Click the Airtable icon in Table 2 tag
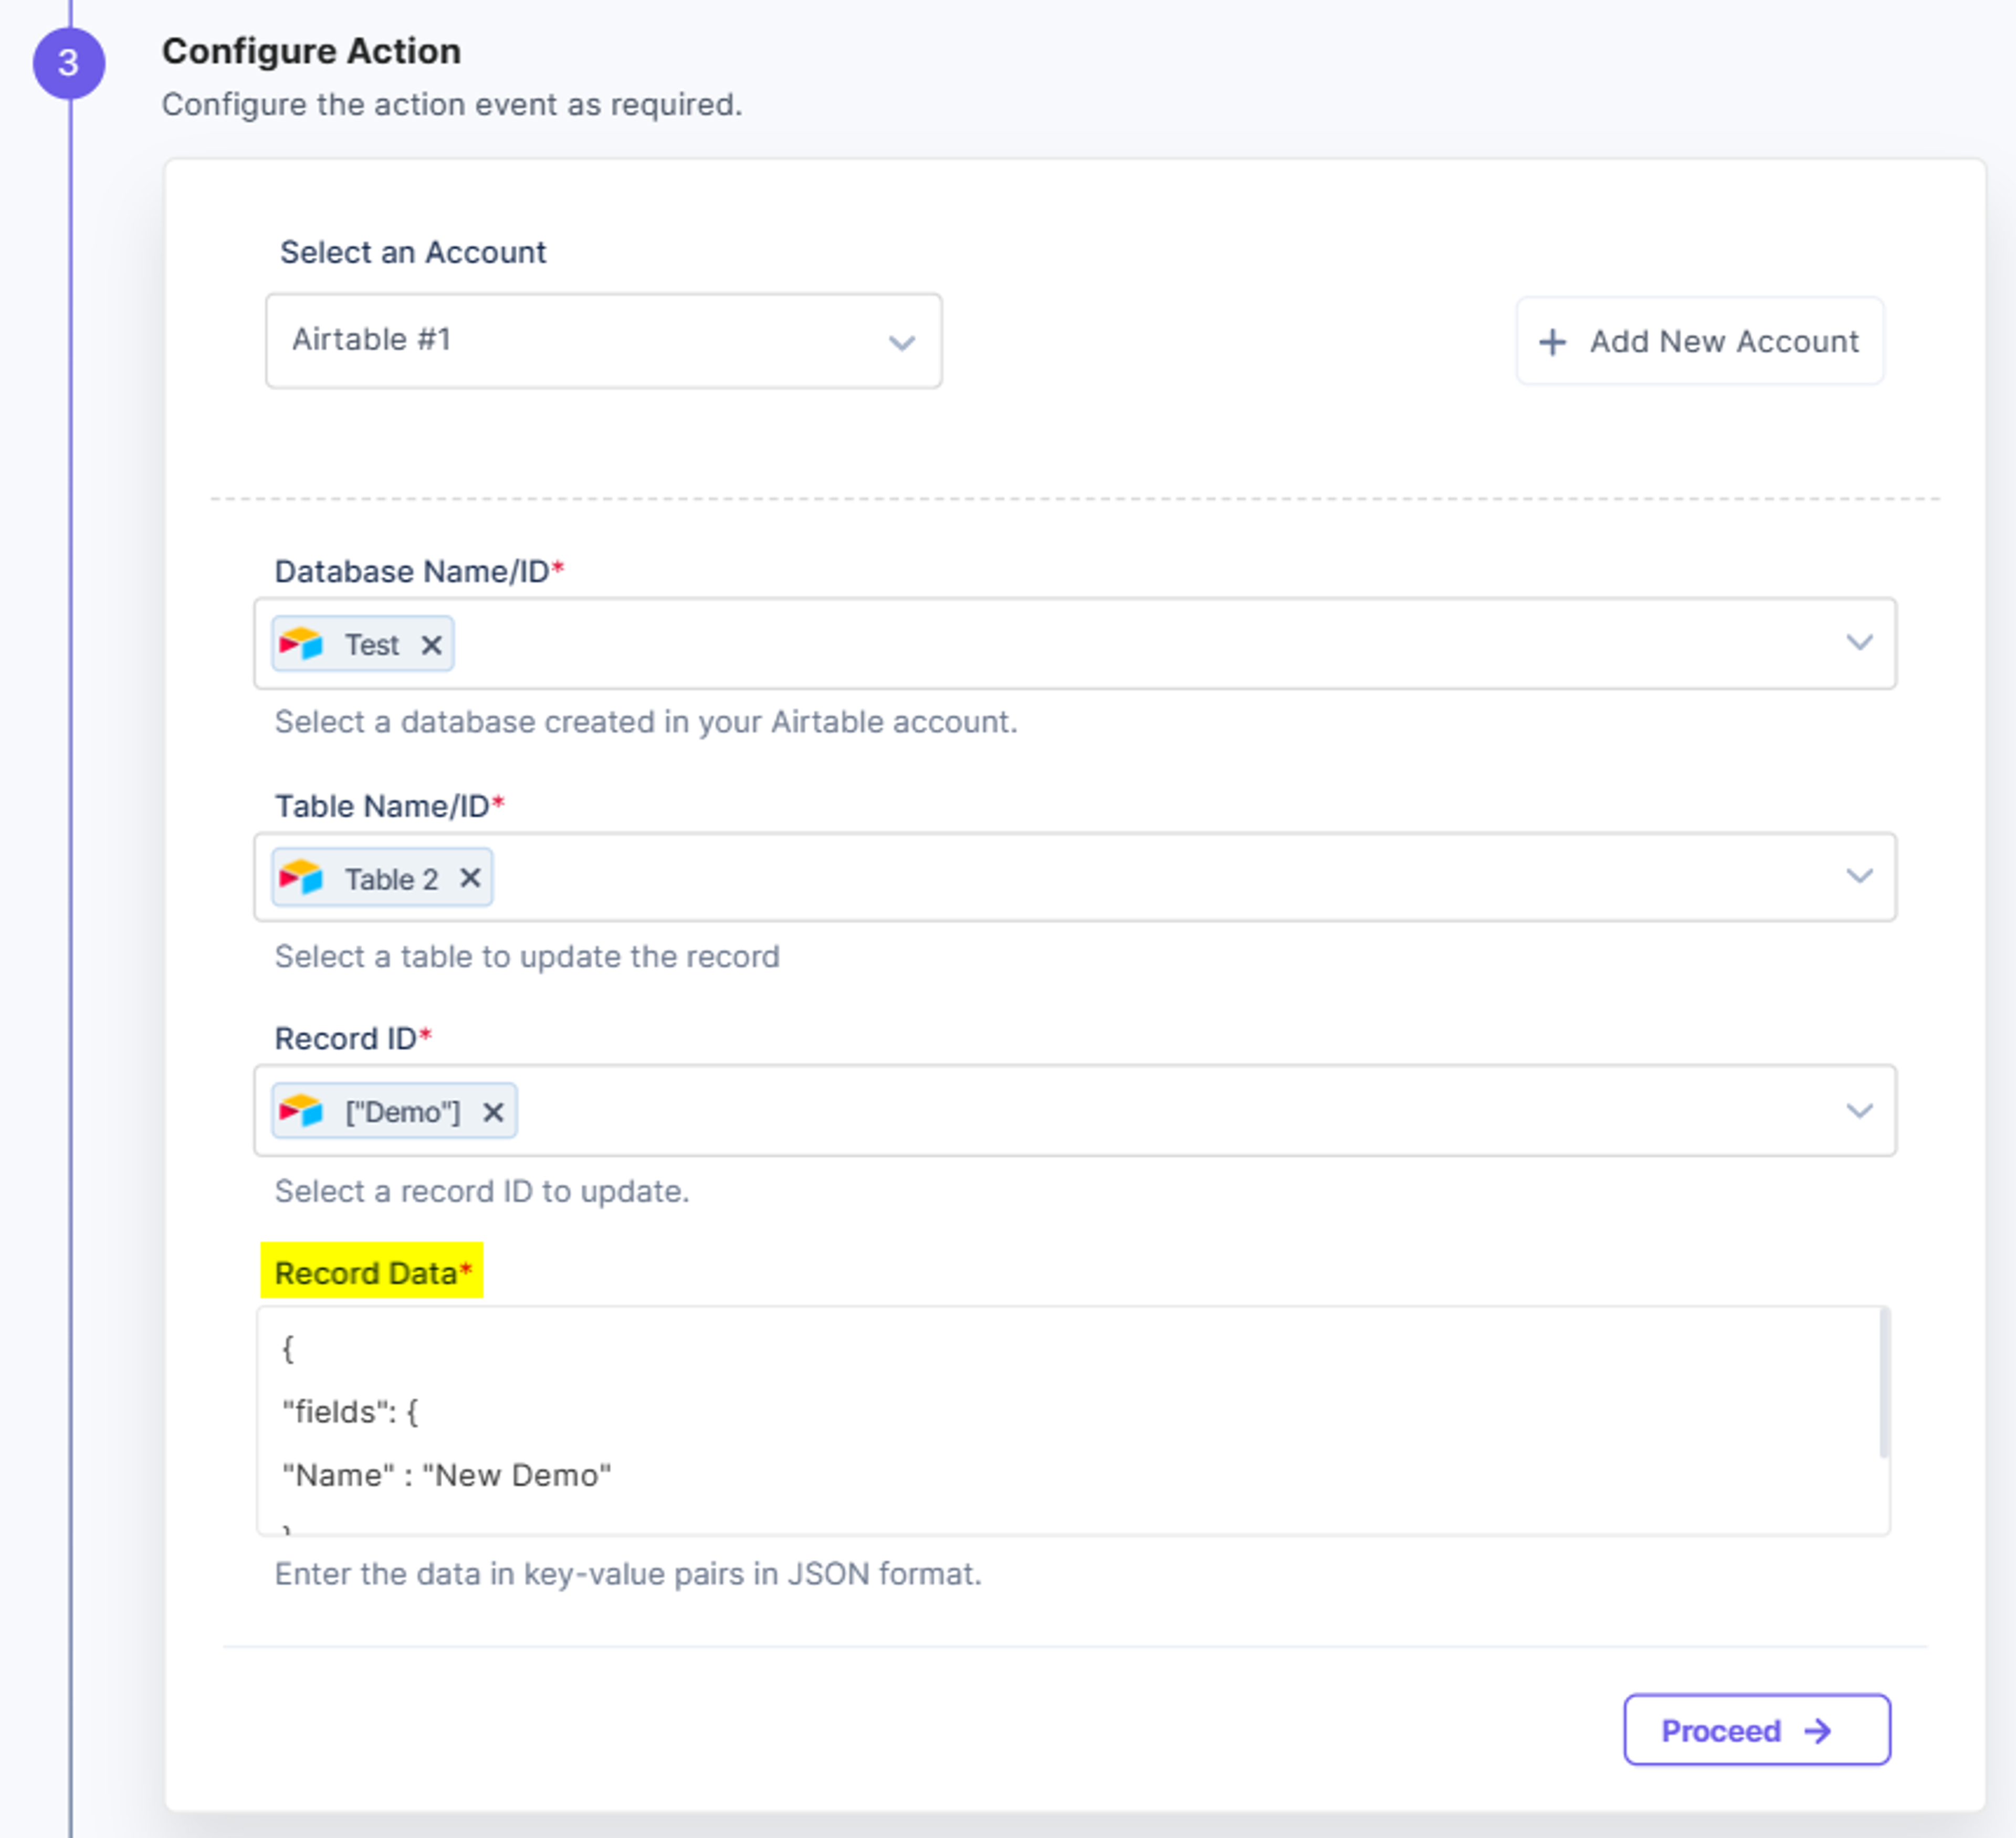The width and height of the screenshot is (2016, 1838). pyautogui.click(x=301, y=878)
